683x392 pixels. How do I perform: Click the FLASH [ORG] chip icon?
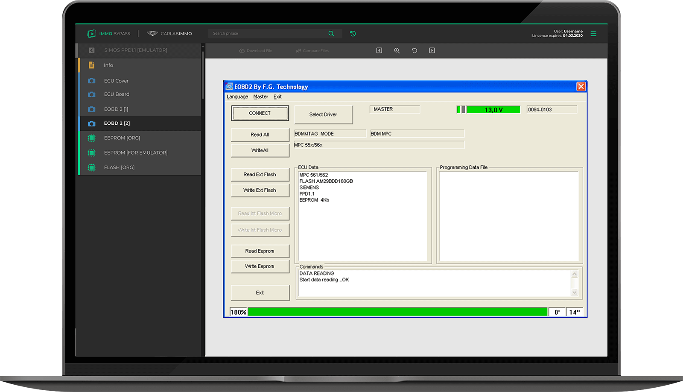tap(91, 167)
